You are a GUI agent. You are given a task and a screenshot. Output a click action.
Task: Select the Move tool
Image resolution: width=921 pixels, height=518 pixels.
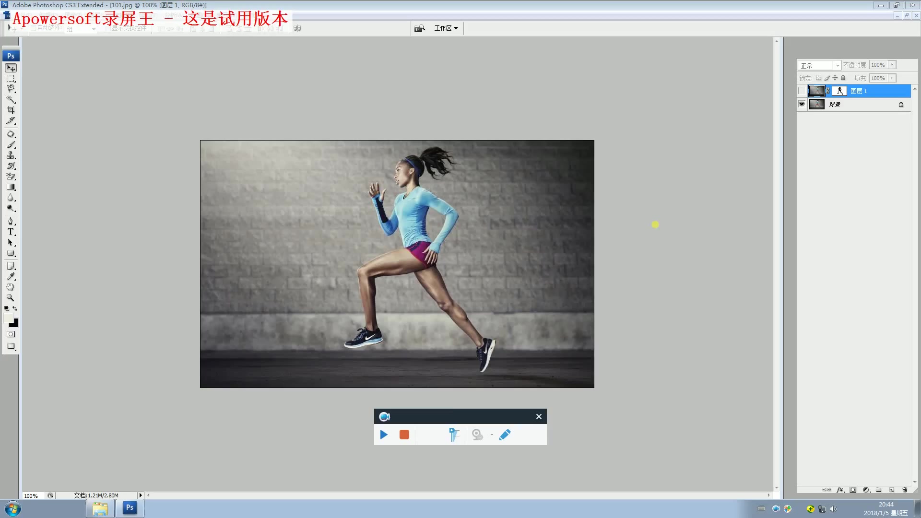point(11,68)
